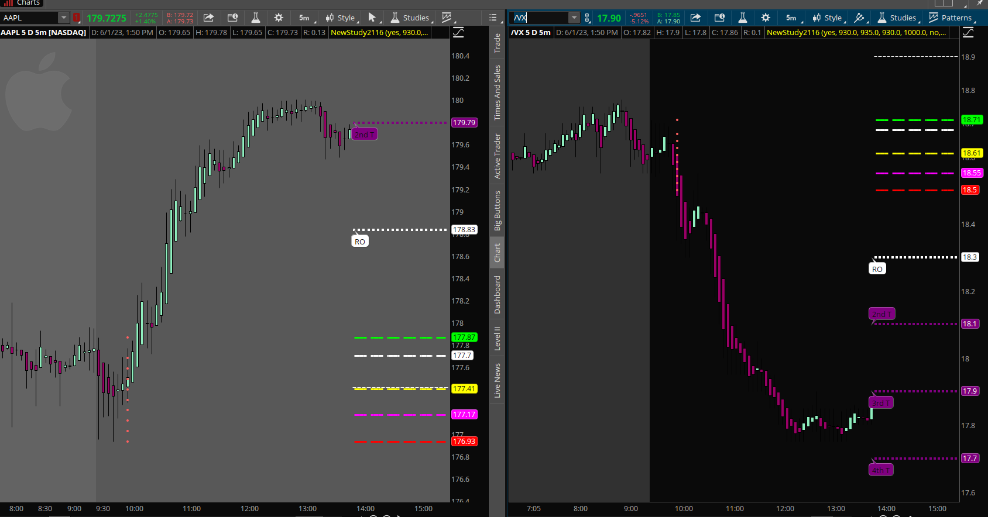Toggle the /VX chart price axis scale icon
The height and width of the screenshot is (517, 988).
[x=969, y=33]
